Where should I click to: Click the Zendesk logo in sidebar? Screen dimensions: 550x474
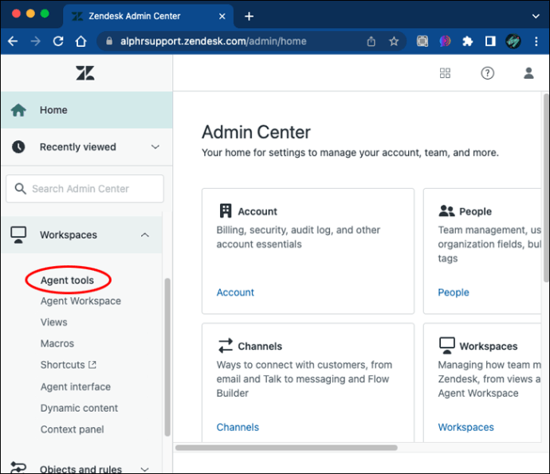tap(85, 73)
